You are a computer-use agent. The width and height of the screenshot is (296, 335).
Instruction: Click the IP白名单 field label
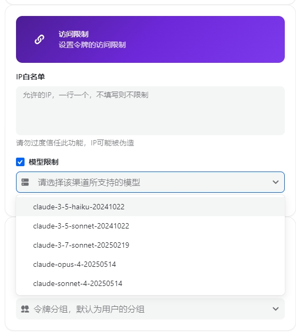pyautogui.click(x=30, y=77)
